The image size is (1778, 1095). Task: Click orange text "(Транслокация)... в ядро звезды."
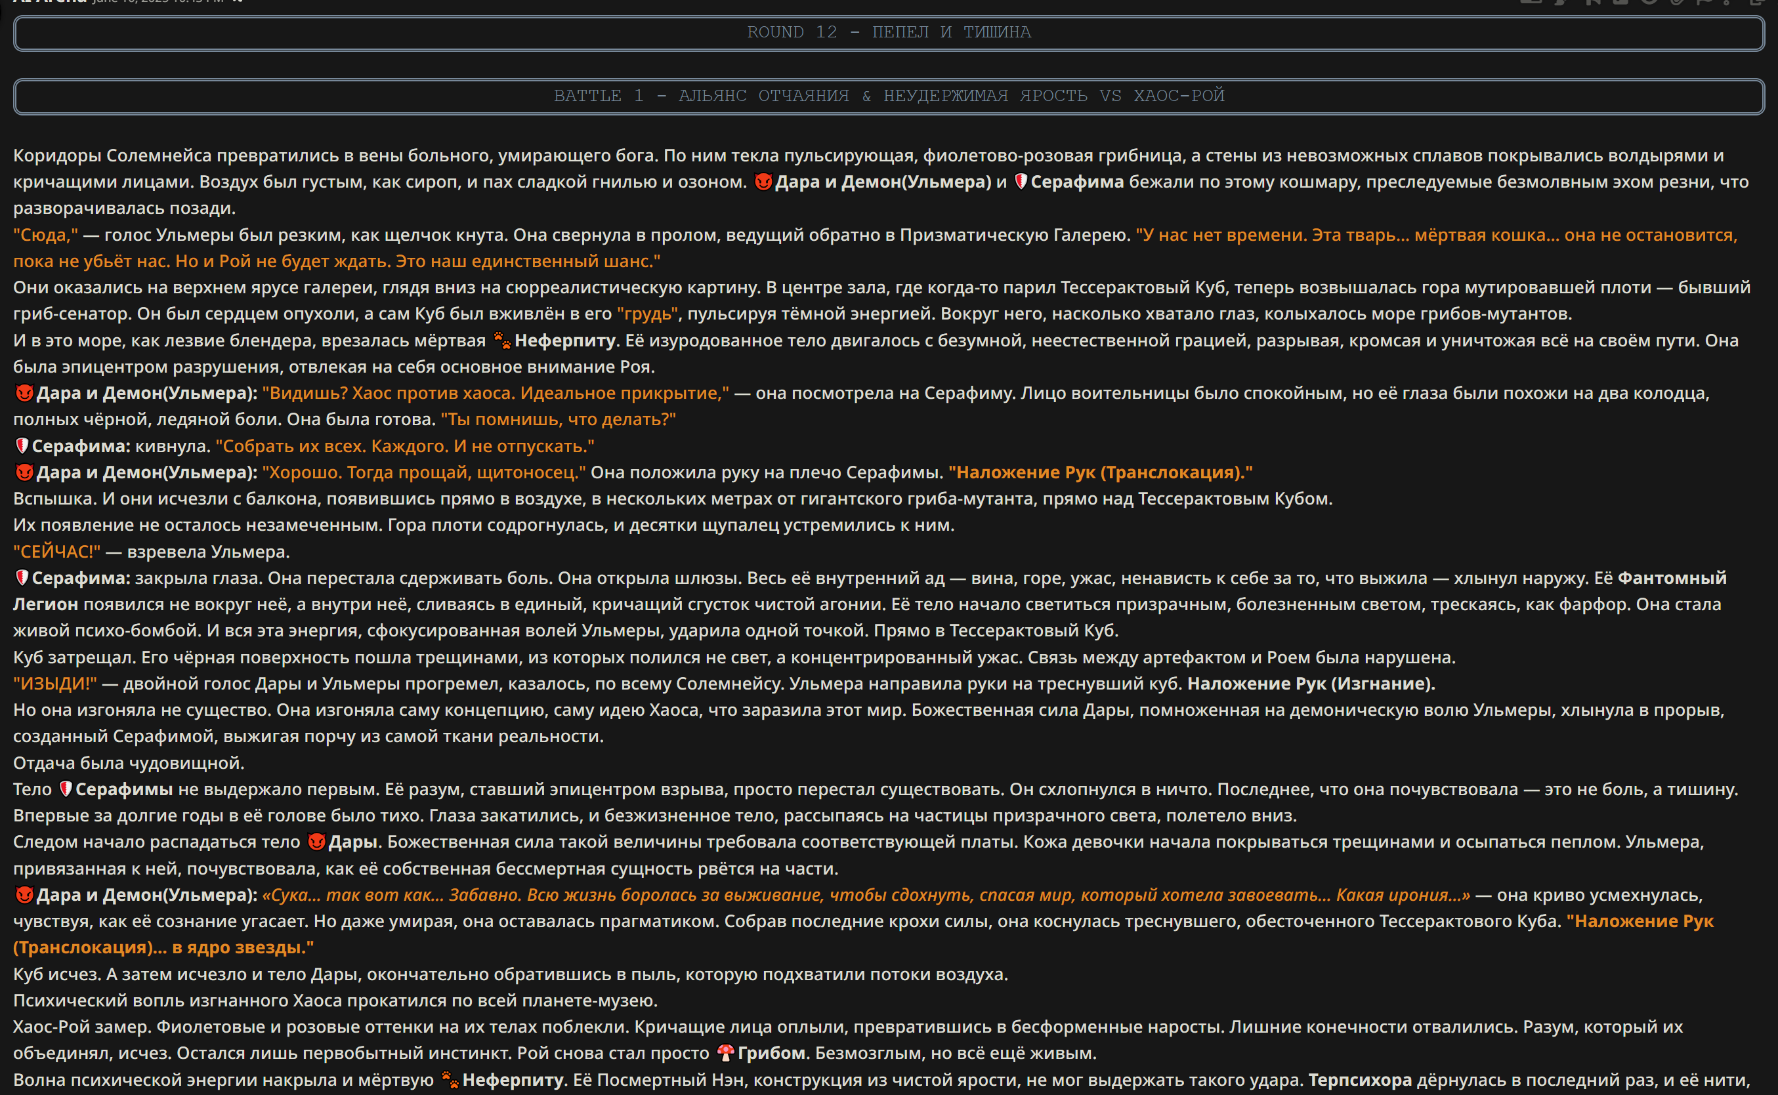(x=163, y=947)
